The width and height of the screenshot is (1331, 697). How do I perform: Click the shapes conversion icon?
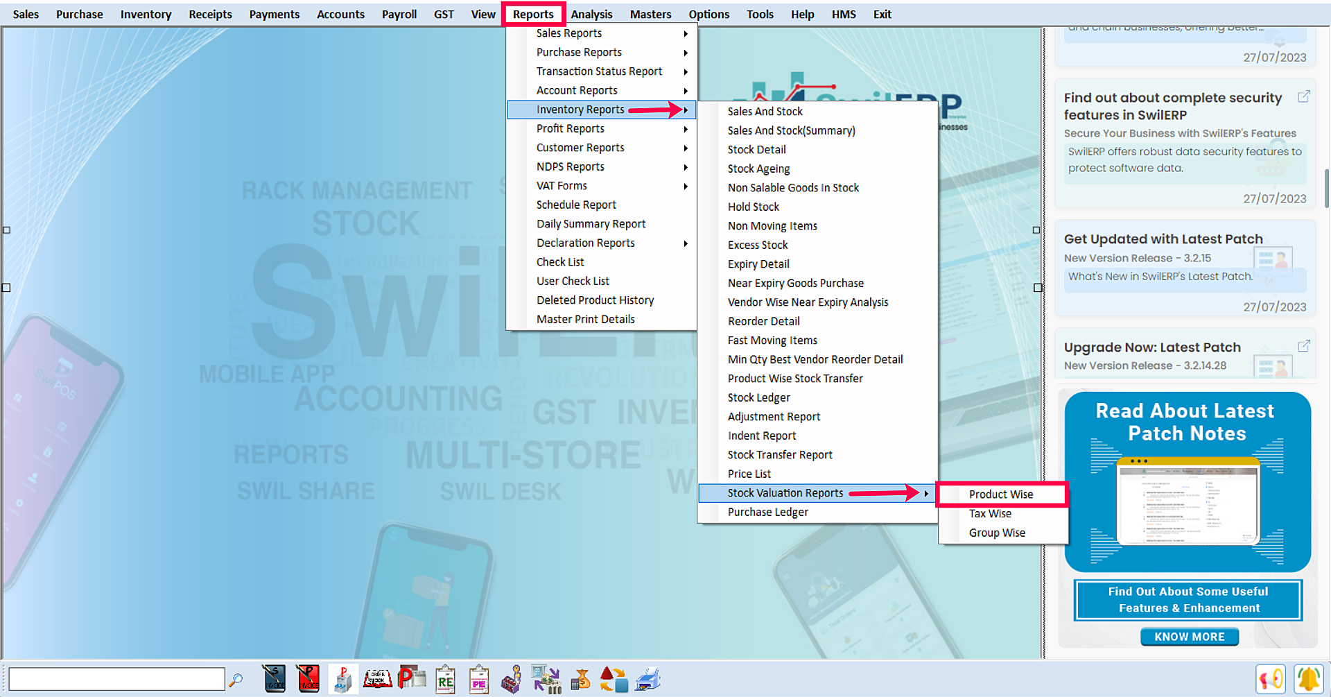tap(614, 679)
